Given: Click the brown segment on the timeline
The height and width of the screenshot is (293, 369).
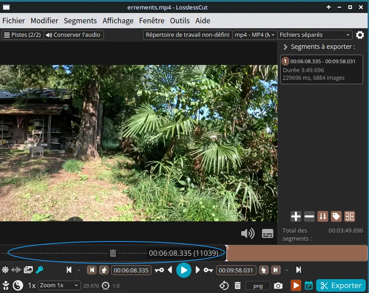Looking at the screenshot, I should click(x=296, y=253).
